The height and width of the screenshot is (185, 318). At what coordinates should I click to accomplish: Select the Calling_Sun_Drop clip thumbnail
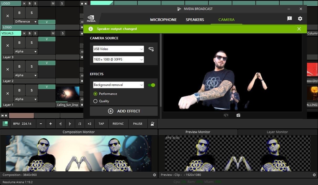click(x=68, y=94)
